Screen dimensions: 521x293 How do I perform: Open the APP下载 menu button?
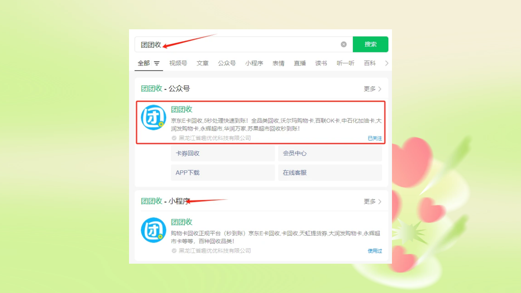click(x=223, y=173)
